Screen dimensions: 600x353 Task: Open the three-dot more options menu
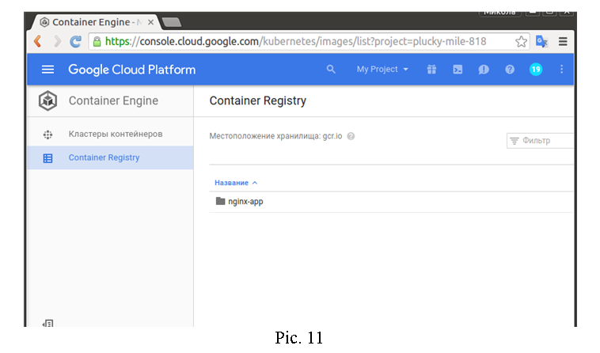[x=561, y=69]
